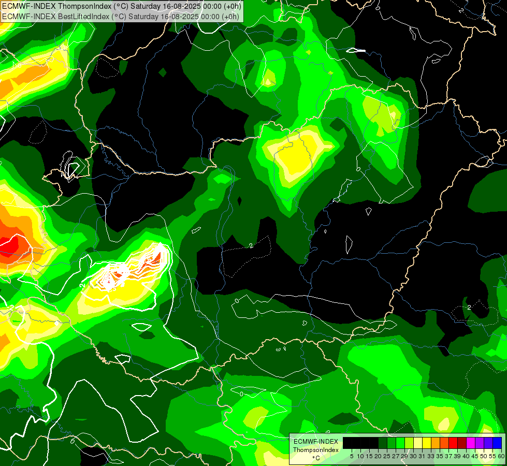Click the legend tick value 15

tap(369, 456)
